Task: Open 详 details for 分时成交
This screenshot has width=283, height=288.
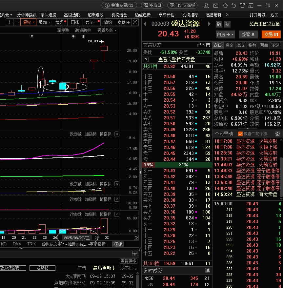Action: pyautogui.click(x=207, y=271)
